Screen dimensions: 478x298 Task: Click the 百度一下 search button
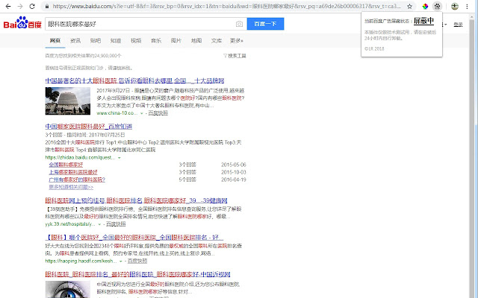pos(265,24)
